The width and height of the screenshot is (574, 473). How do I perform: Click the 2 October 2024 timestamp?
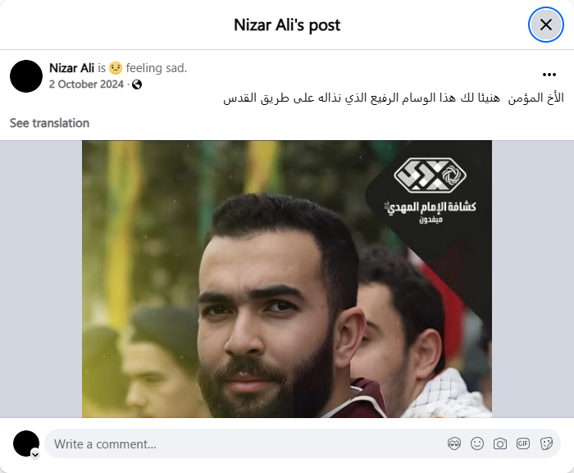[x=86, y=84]
